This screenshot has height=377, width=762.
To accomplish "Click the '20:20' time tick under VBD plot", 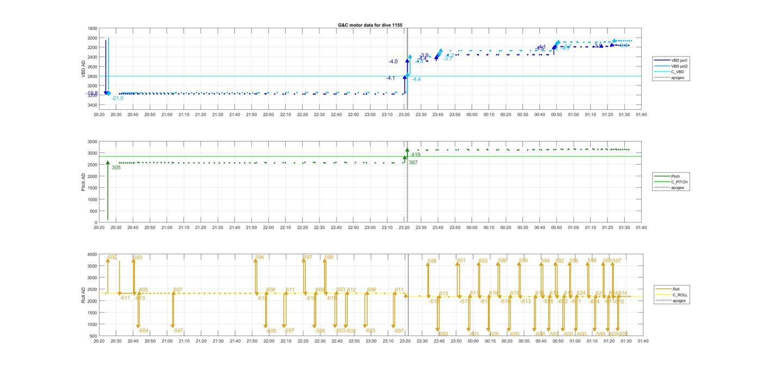I will (99, 115).
